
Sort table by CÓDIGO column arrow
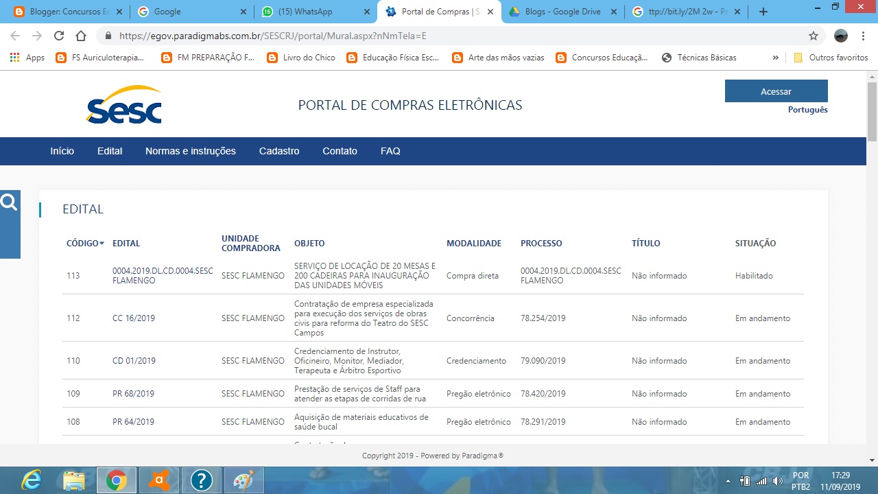(x=102, y=244)
